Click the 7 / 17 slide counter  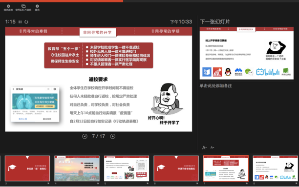coord(99,136)
